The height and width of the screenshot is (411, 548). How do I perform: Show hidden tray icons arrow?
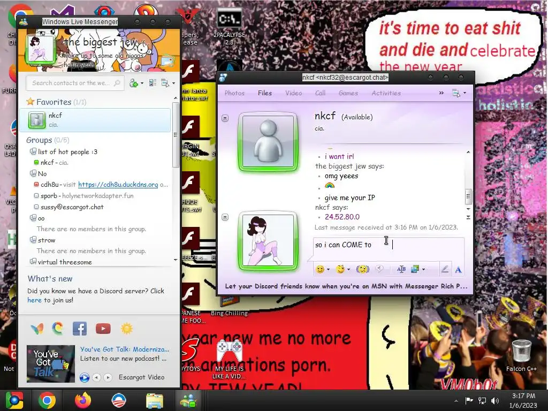[x=456, y=401]
